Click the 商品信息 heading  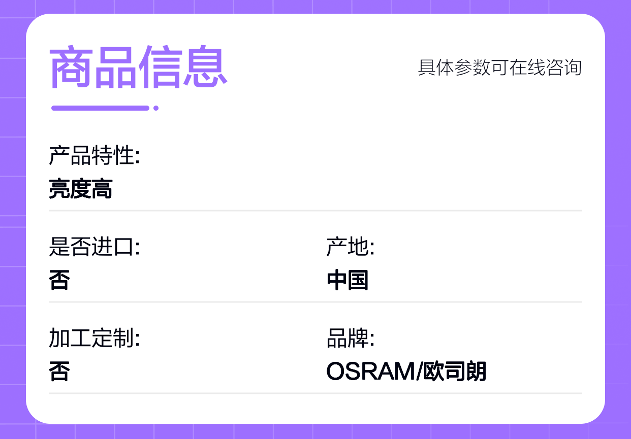[x=138, y=67]
